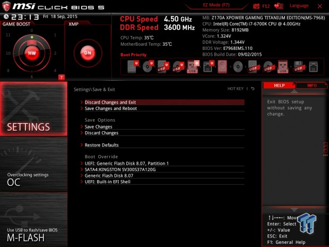The width and height of the screenshot is (329, 247).
Task: Select Restore Defaults
Action: 164,145
